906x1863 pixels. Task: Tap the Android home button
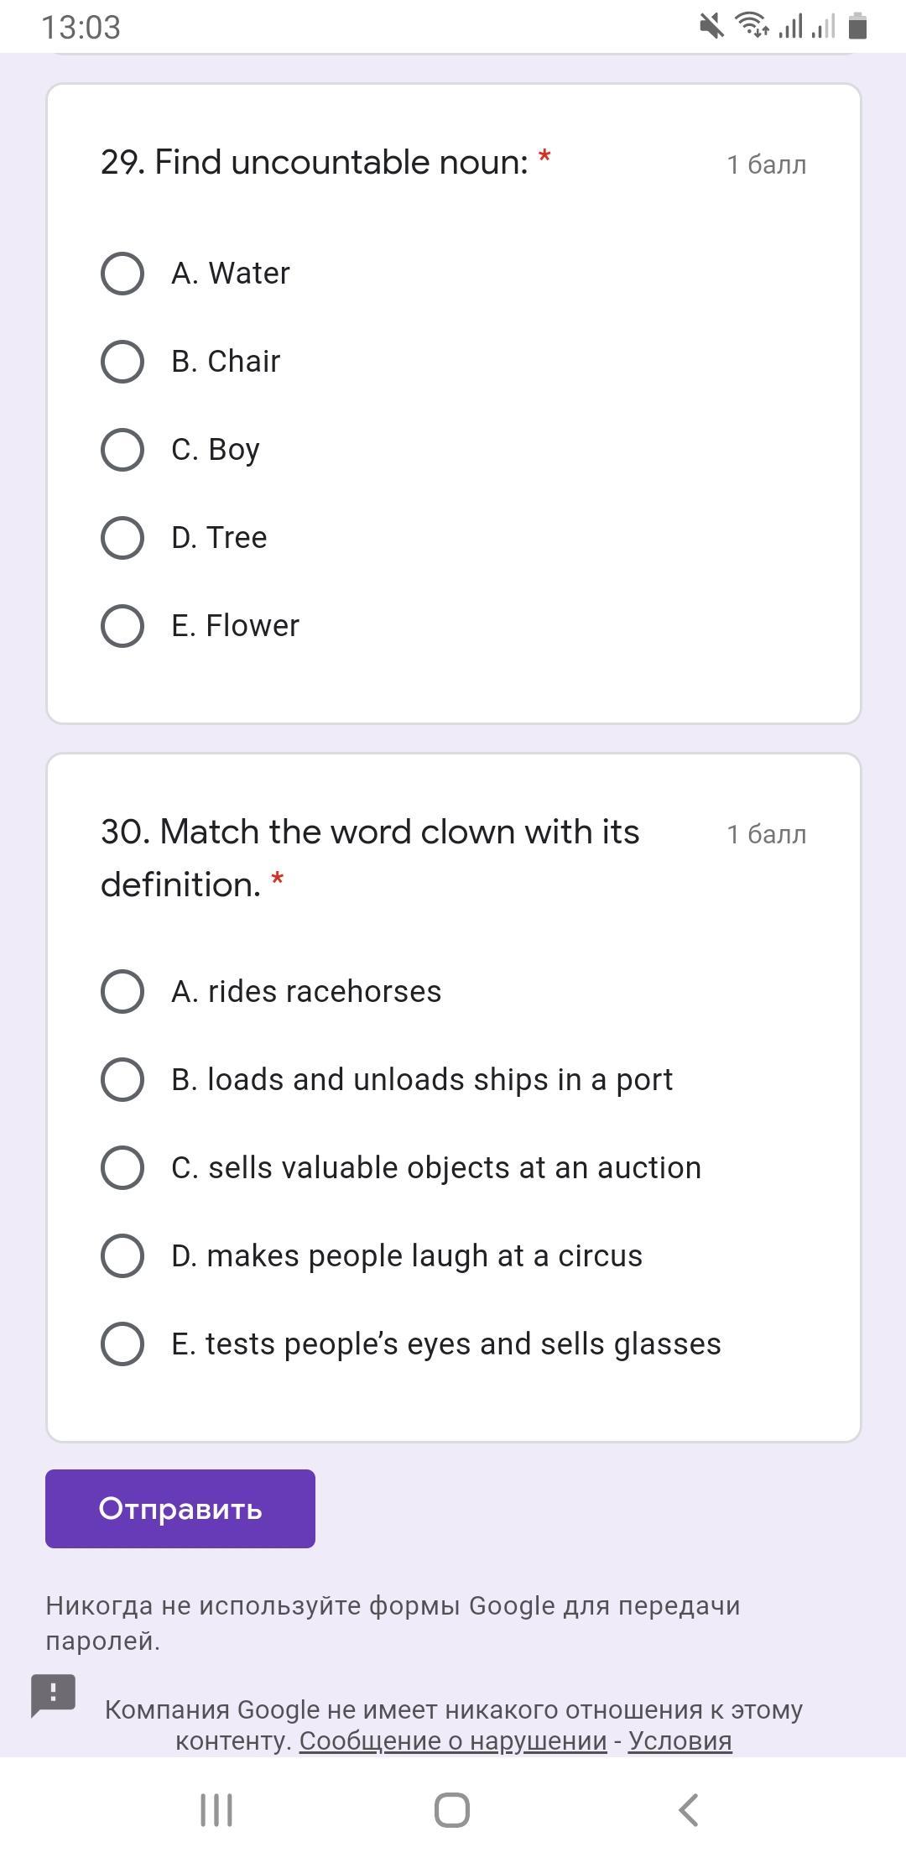(x=452, y=1810)
